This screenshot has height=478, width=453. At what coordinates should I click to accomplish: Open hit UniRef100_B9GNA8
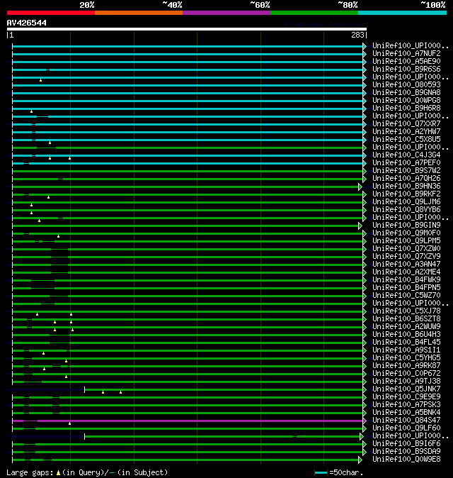pos(406,93)
